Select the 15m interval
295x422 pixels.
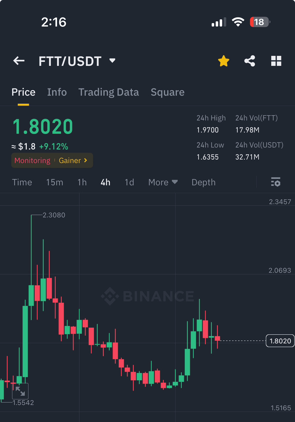[55, 182]
